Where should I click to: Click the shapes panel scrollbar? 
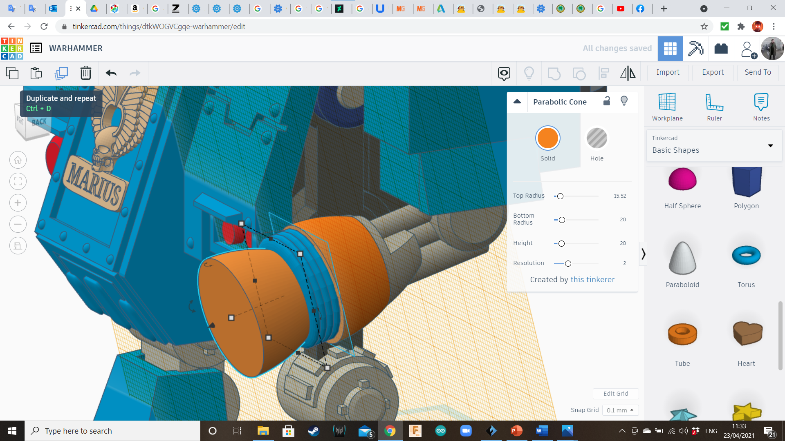tap(780, 336)
